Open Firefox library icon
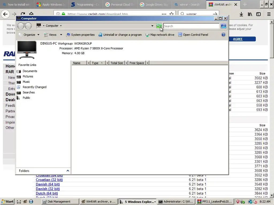 (x=250, y=14)
